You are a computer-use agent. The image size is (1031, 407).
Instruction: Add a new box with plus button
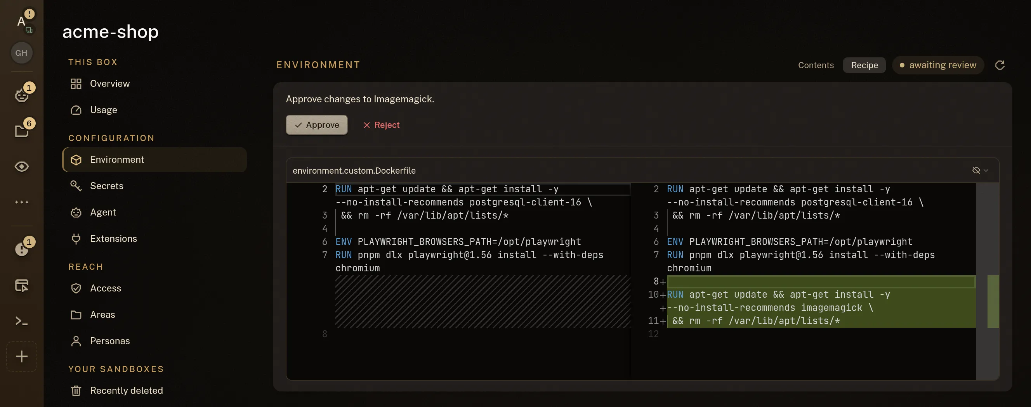coord(22,356)
